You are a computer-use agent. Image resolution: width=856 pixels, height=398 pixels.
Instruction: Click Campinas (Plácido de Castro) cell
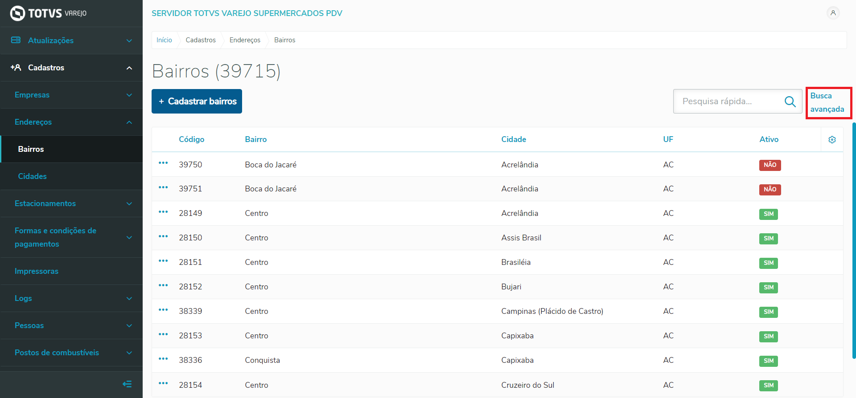click(x=552, y=311)
